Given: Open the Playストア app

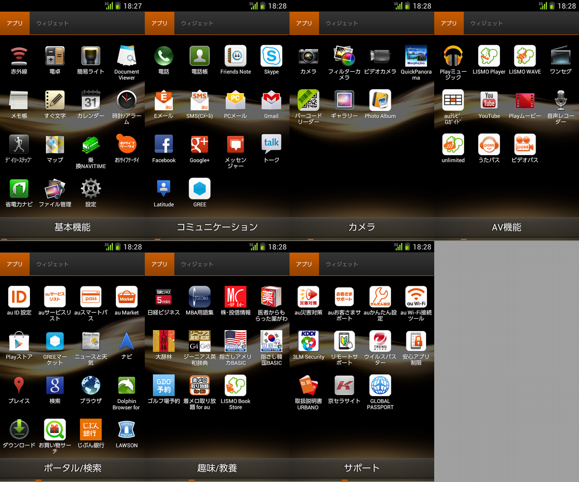Looking at the screenshot, I should (x=19, y=341).
